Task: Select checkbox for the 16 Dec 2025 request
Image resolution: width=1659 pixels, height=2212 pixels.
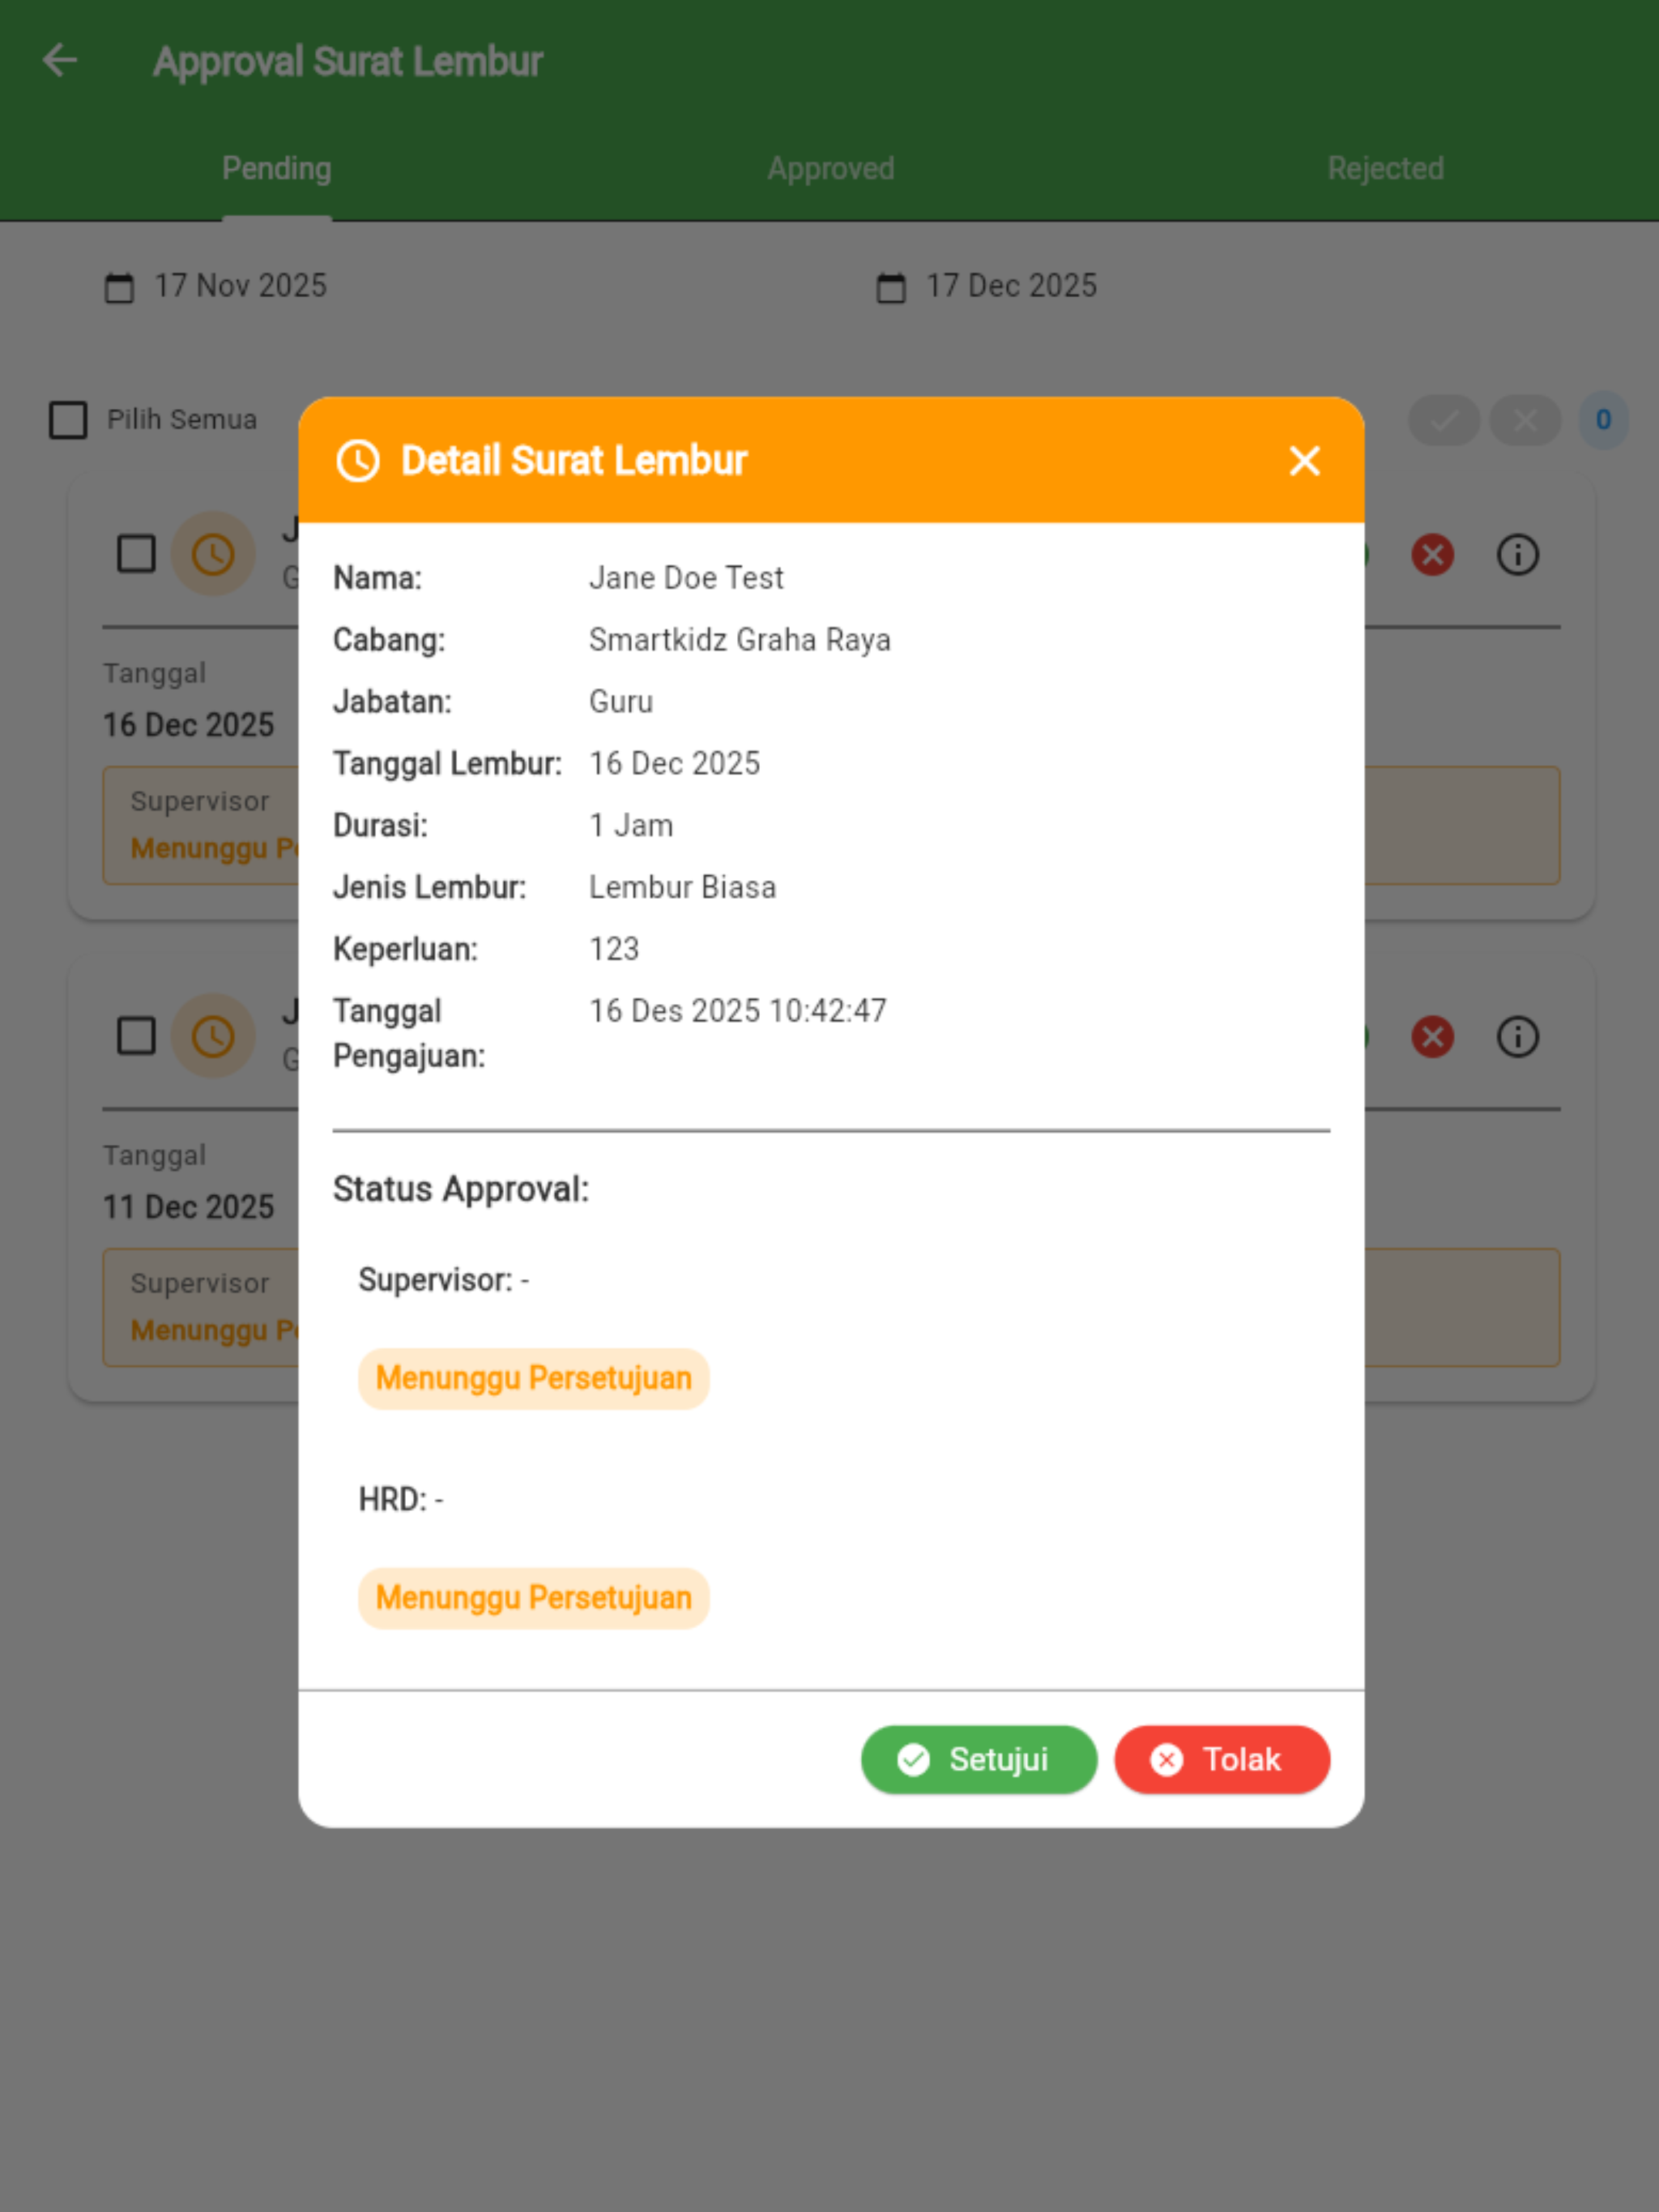Action: click(x=136, y=554)
